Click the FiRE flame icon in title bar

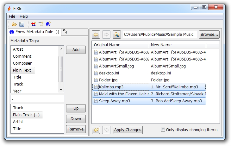9,9
